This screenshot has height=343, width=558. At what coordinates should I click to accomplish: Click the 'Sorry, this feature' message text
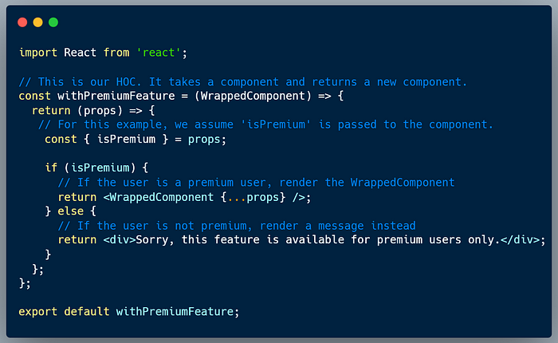(198, 240)
